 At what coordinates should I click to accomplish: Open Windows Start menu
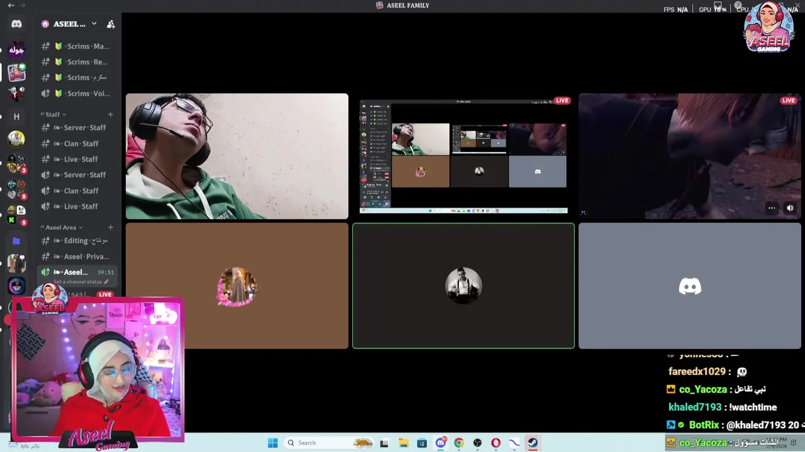coord(272,443)
